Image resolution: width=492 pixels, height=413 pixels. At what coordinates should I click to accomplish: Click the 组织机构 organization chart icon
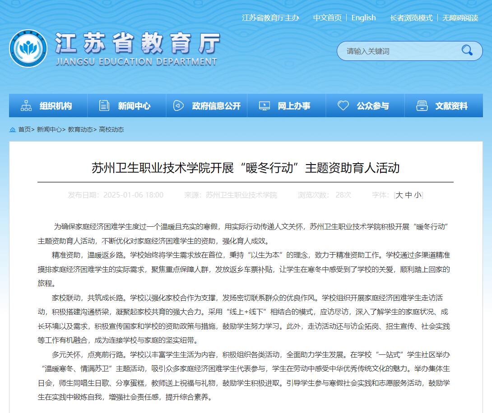[26, 106]
